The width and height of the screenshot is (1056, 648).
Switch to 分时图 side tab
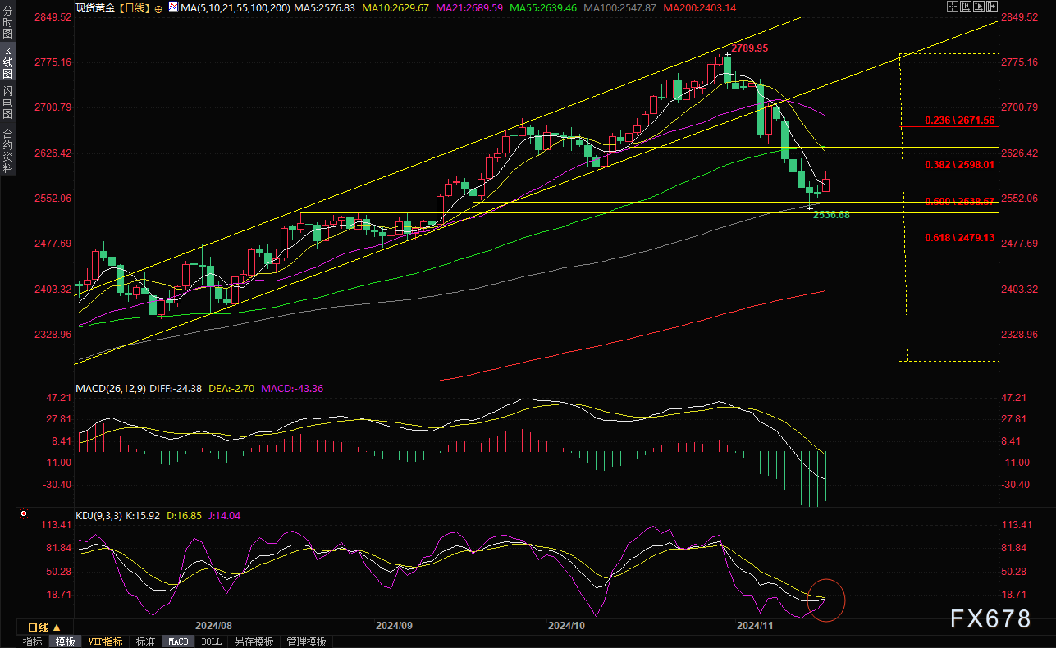pos(8,27)
